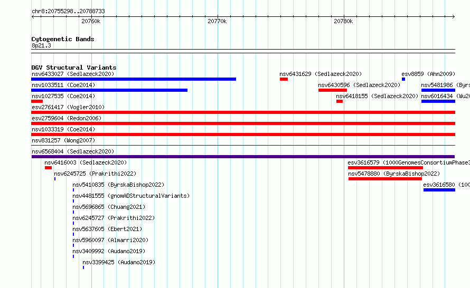Click the chr8:20755298..20788733 region label

68,11
